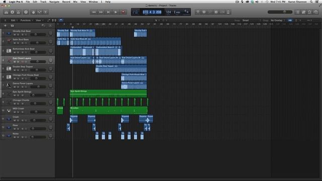The height and width of the screenshot is (181, 322).
Task: Open Notification Center in menu bar
Action: tap(317, 2)
